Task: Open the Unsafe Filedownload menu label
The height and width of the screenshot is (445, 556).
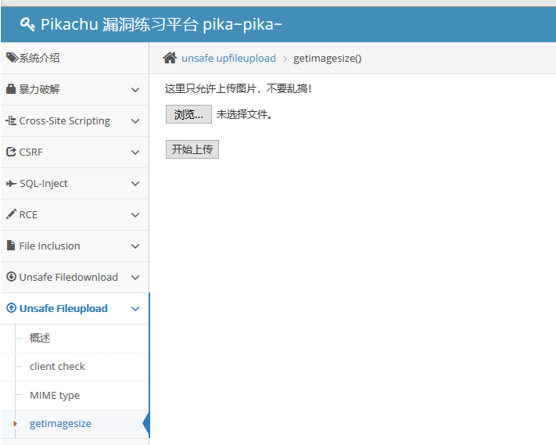Action: click(x=69, y=277)
